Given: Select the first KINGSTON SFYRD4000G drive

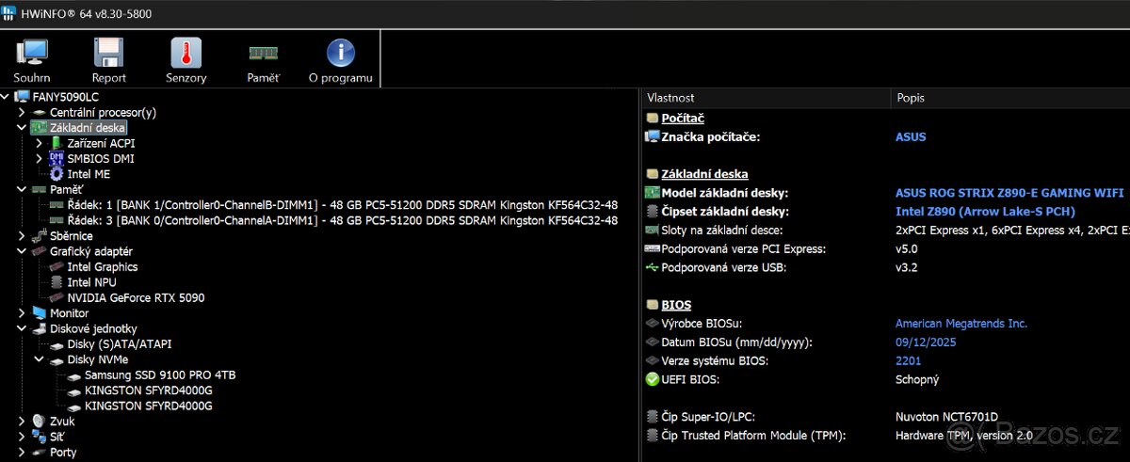Looking at the screenshot, I should (x=148, y=390).
